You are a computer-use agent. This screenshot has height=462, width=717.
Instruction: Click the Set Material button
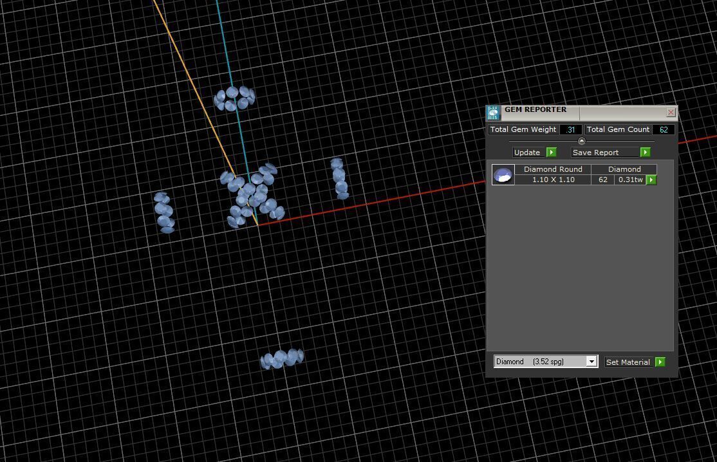coord(629,362)
